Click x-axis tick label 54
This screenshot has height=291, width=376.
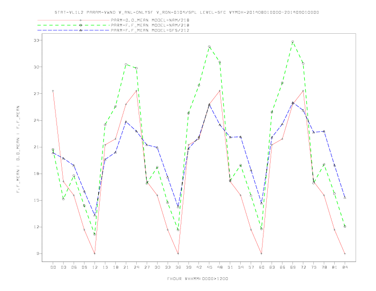pos(241,267)
